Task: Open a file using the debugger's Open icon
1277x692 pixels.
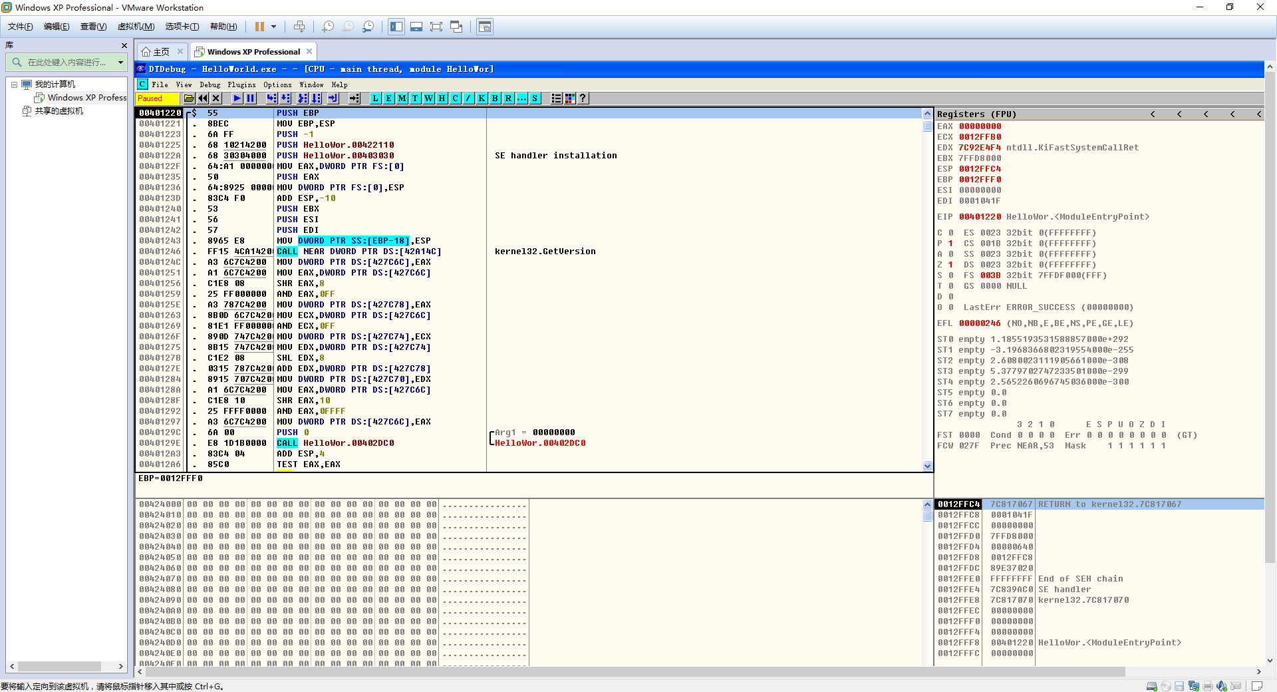Action: tap(190, 98)
